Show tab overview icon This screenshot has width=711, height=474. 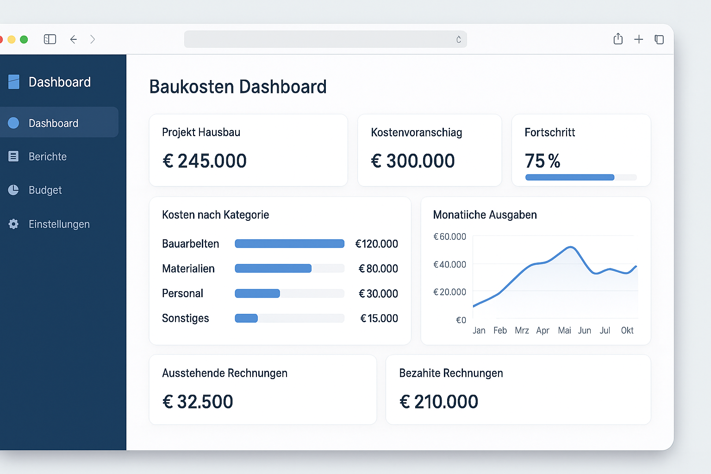[659, 39]
